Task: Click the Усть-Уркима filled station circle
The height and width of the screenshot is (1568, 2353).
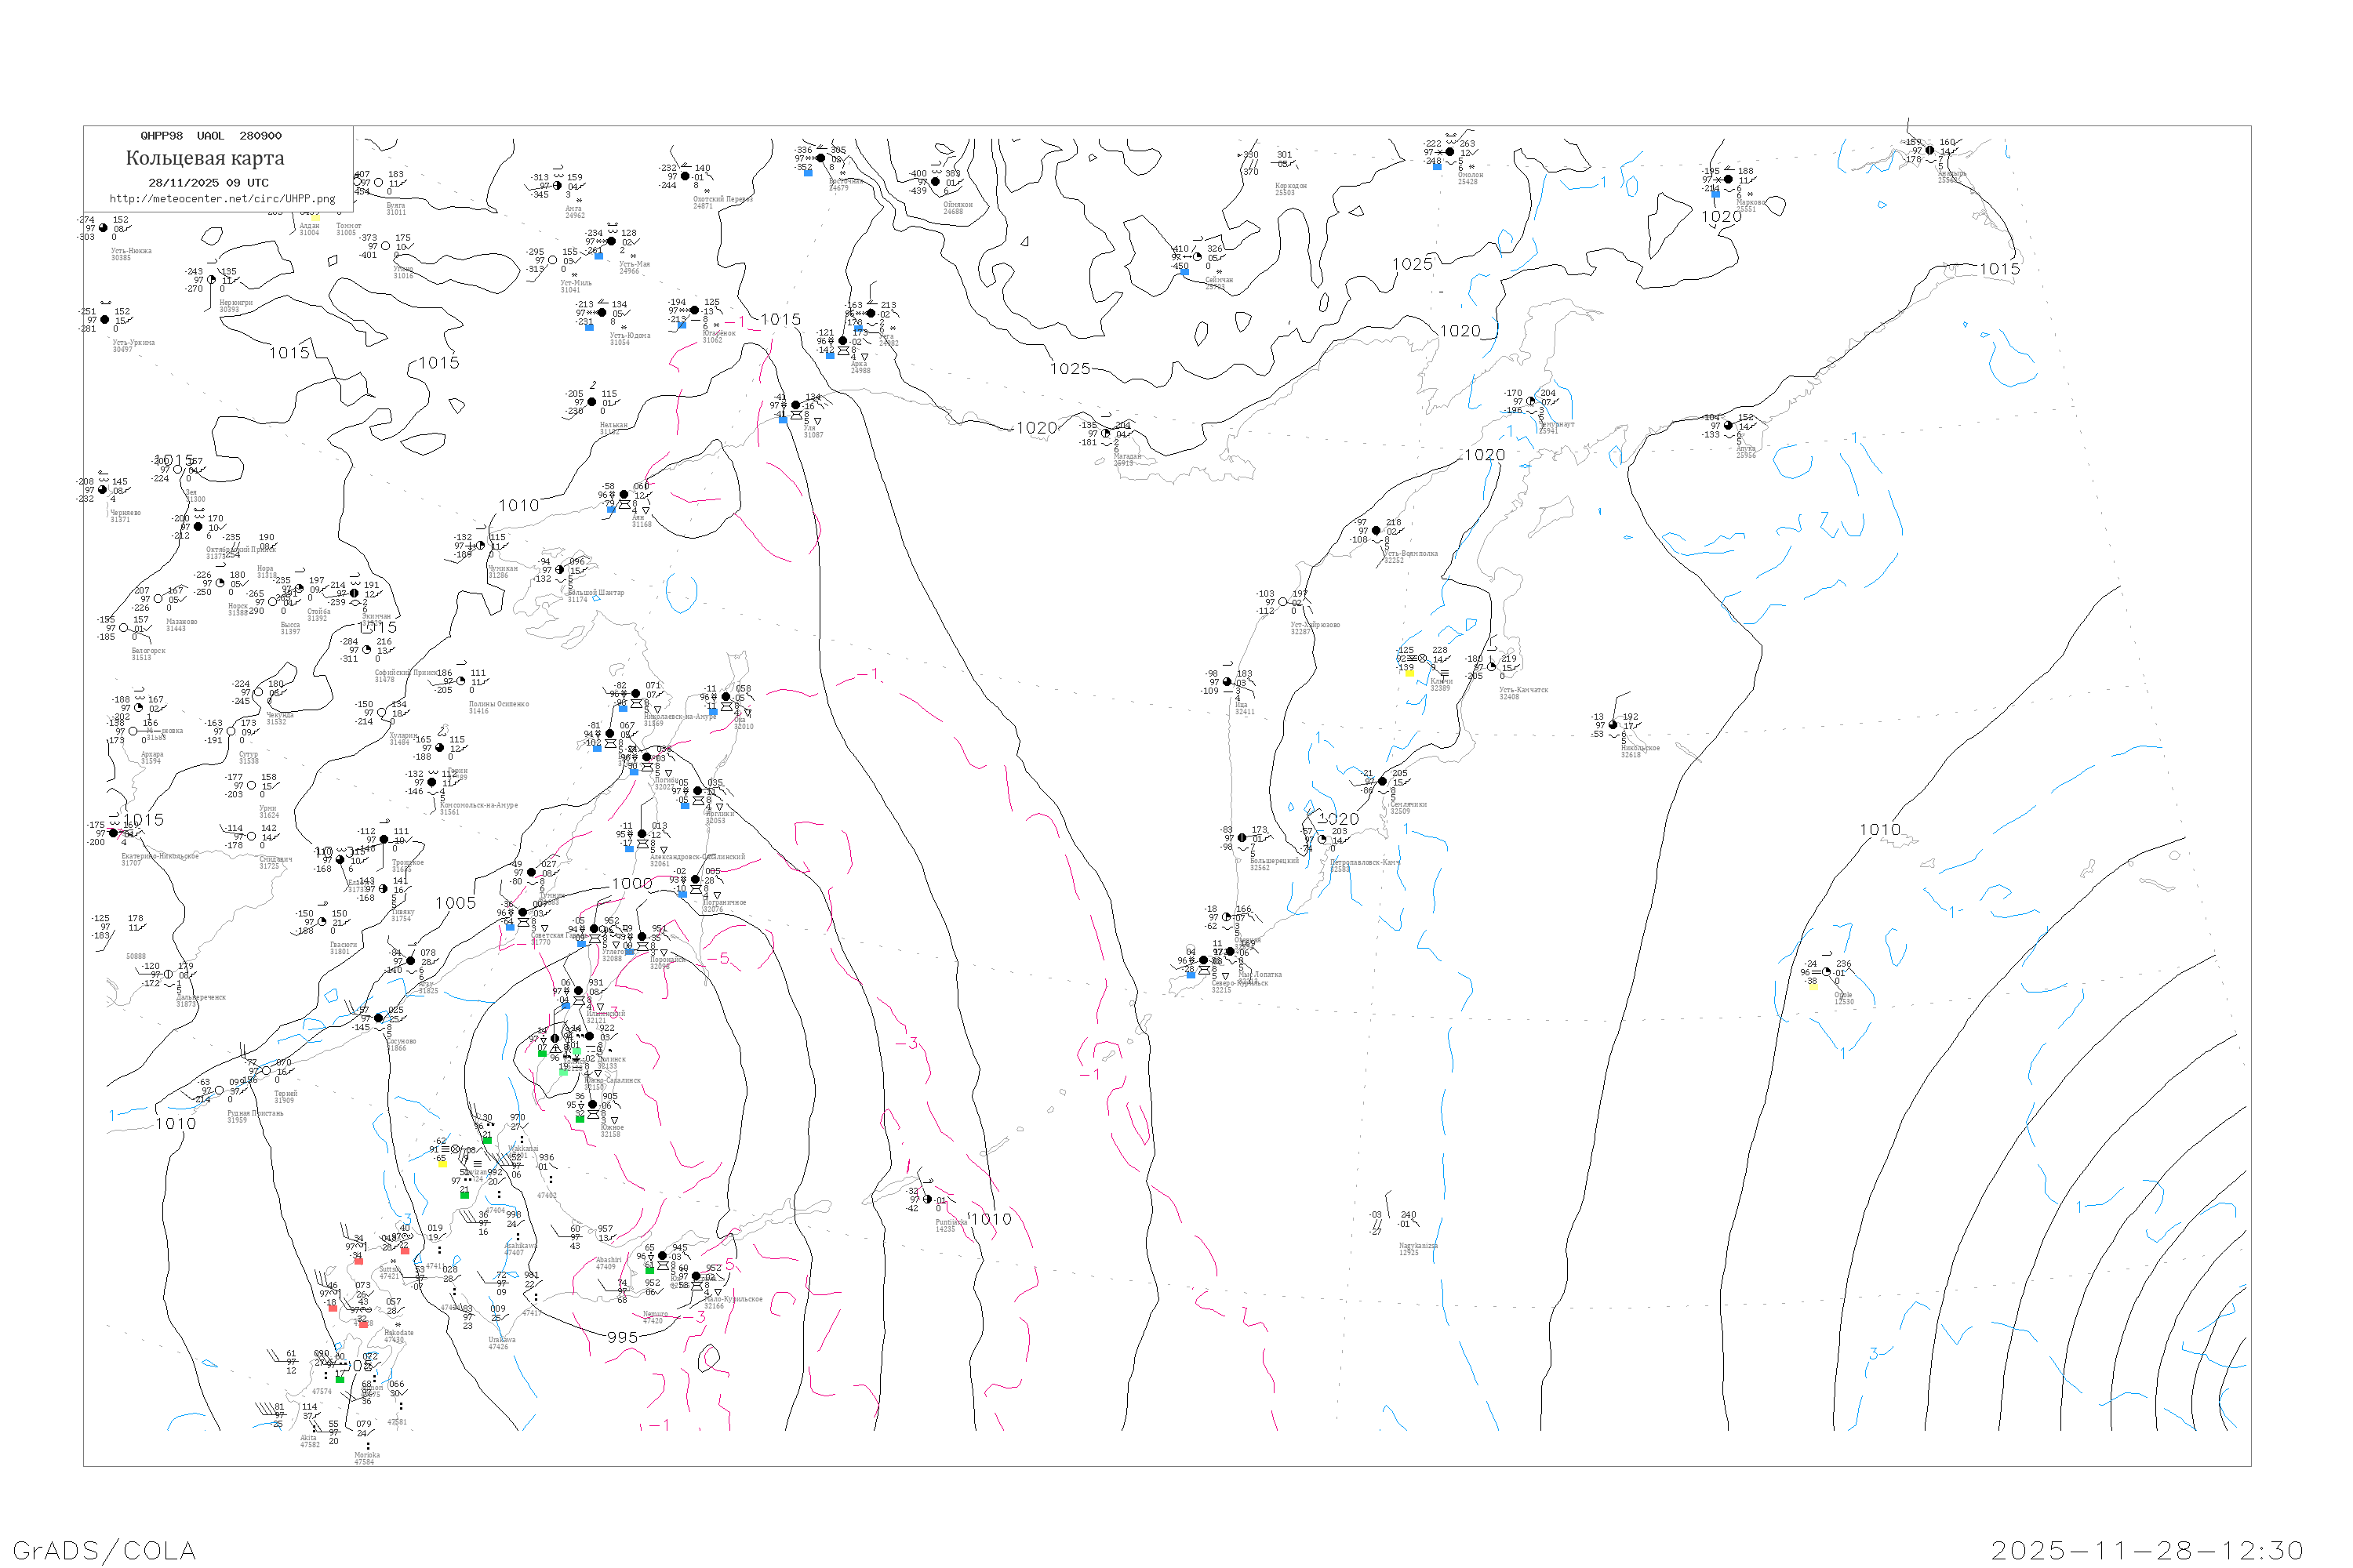Action: [105, 320]
